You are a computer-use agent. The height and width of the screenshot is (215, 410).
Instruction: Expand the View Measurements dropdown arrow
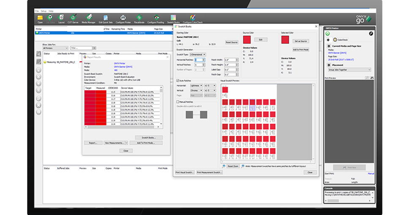pyautogui.click(x=126, y=143)
